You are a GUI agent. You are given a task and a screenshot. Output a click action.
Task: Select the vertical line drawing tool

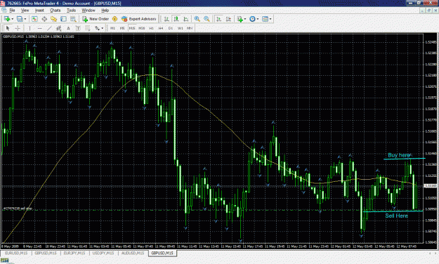pos(30,28)
